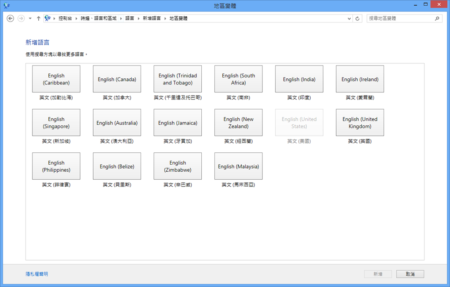This screenshot has width=450, height=287.
Task: Open the window system menu icon
Action: pos(7,5)
